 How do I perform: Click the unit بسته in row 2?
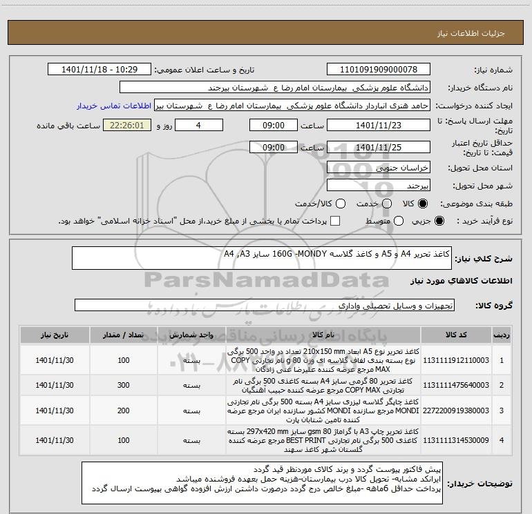(x=191, y=385)
